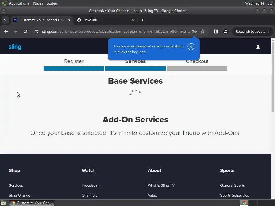Click the window menu button at title bar left

3,11
